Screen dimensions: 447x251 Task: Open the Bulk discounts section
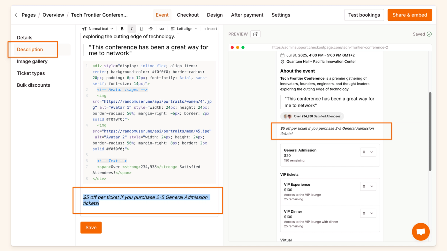[x=34, y=85]
